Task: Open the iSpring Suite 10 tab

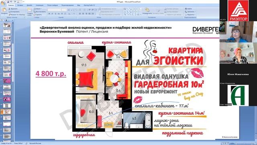Action: tap(89, 5)
